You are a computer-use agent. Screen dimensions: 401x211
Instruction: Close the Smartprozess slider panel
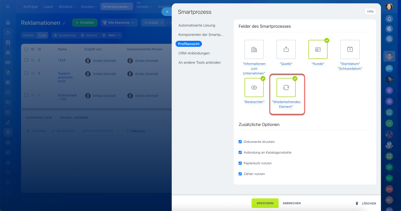click(x=167, y=12)
